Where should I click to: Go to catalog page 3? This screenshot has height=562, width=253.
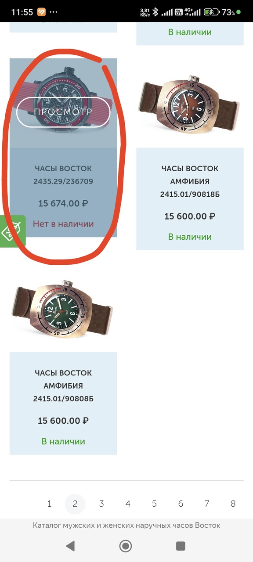[101, 504]
